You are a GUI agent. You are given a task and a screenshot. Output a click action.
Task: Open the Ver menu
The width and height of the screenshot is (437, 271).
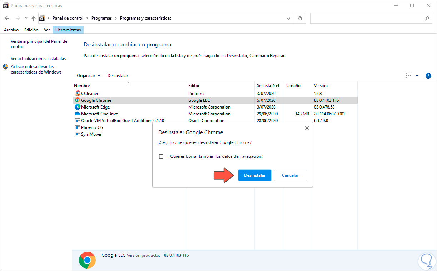(47, 30)
